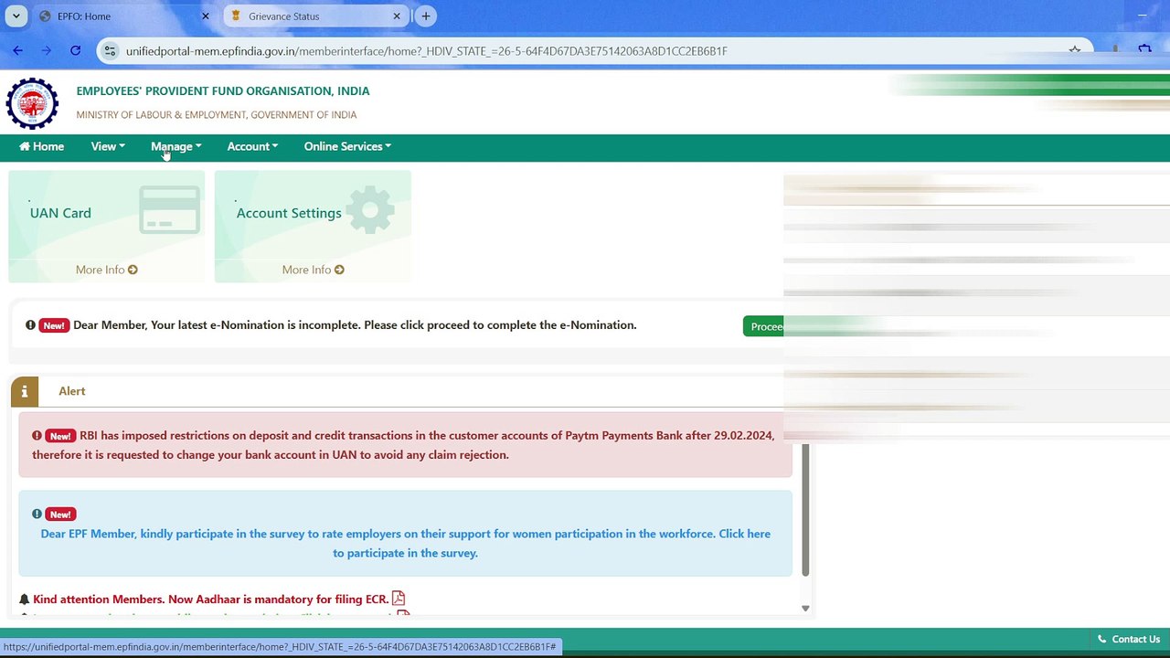This screenshot has width=1170, height=658.
Task: Click the browser forward arrow
Action: click(47, 51)
